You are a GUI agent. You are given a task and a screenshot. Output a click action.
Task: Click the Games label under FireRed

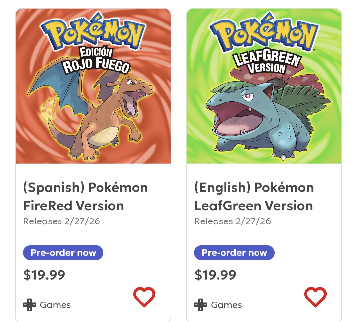click(x=55, y=305)
